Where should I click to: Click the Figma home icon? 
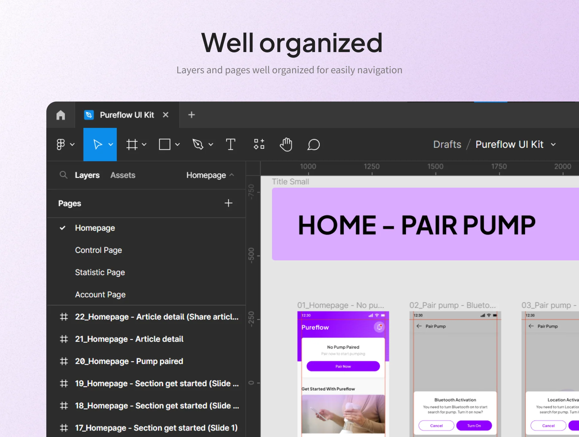[x=61, y=115]
